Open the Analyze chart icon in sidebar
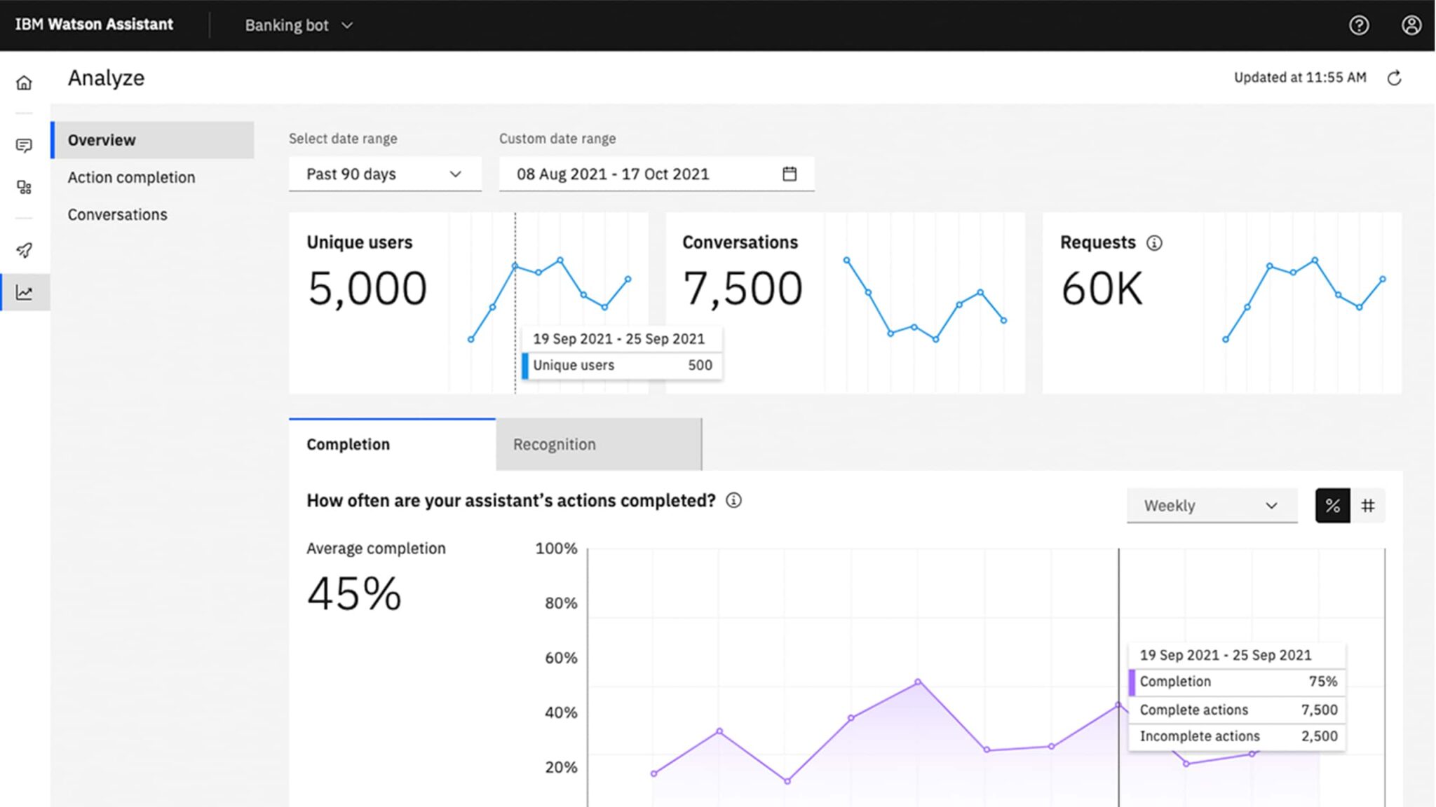Image resolution: width=1436 pixels, height=807 pixels. [x=25, y=292]
